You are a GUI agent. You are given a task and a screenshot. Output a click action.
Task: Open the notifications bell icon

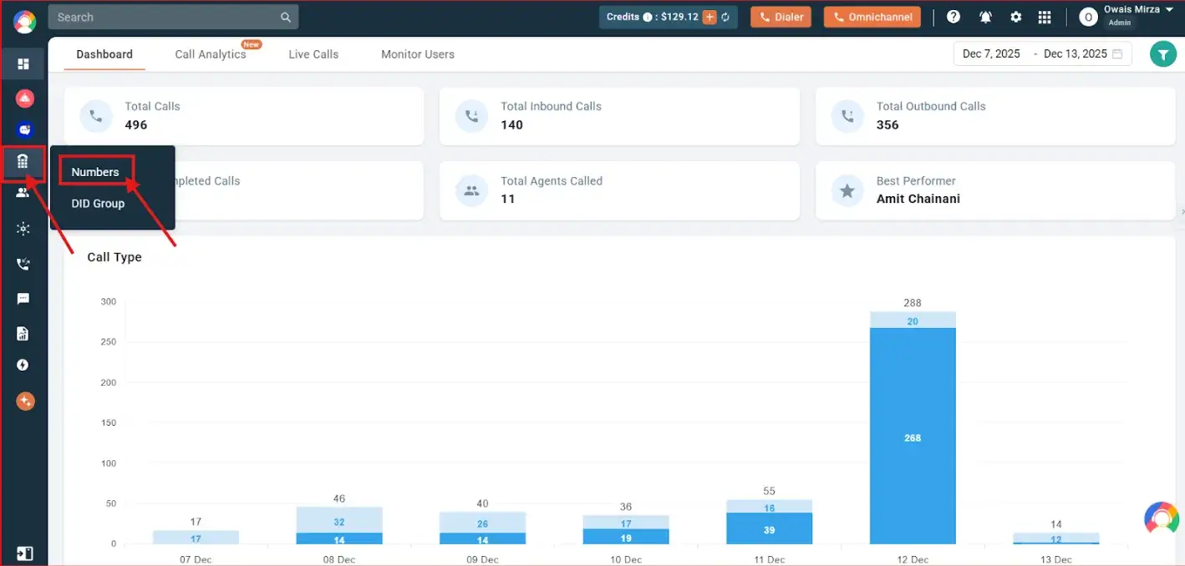[985, 17]
